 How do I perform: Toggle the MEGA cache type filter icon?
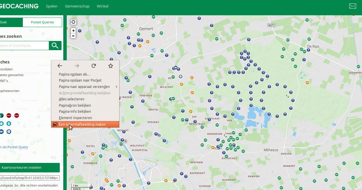(9, 116)
